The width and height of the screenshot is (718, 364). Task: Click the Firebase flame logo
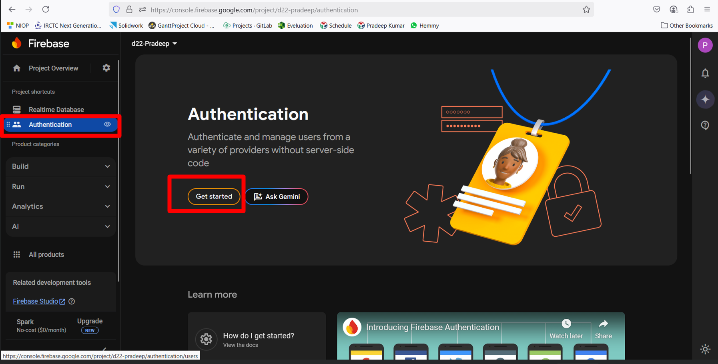click(17, 43)
